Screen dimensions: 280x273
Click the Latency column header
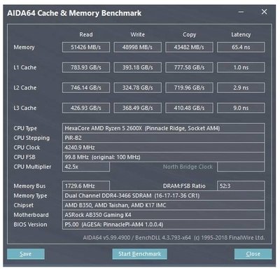click(241, 35)
